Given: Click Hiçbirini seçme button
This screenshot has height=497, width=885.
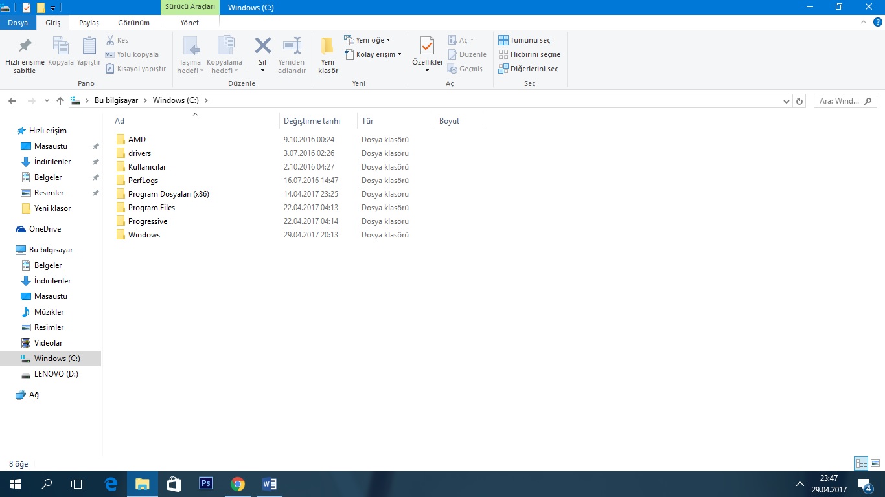Looking at the screenshot, I should tap(529, 54).
